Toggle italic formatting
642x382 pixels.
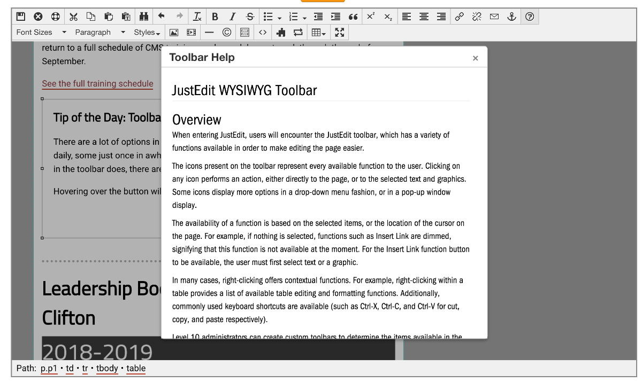233,17
